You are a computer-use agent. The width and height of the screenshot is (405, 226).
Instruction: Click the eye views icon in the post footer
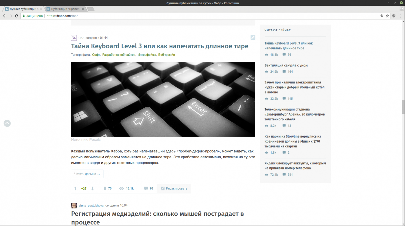(122, 189)
